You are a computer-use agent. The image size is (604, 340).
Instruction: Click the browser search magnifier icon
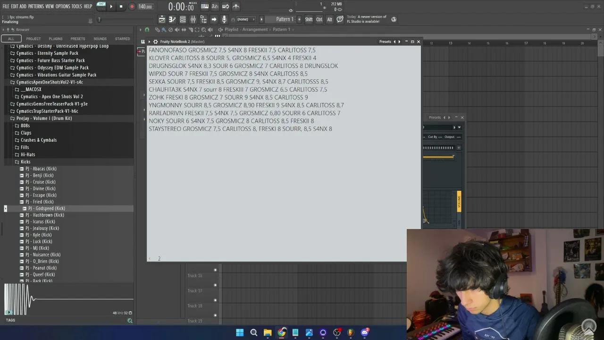pos(130,321)
